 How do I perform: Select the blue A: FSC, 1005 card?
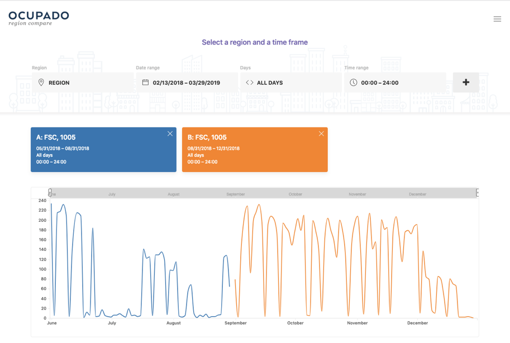(103, 150)
